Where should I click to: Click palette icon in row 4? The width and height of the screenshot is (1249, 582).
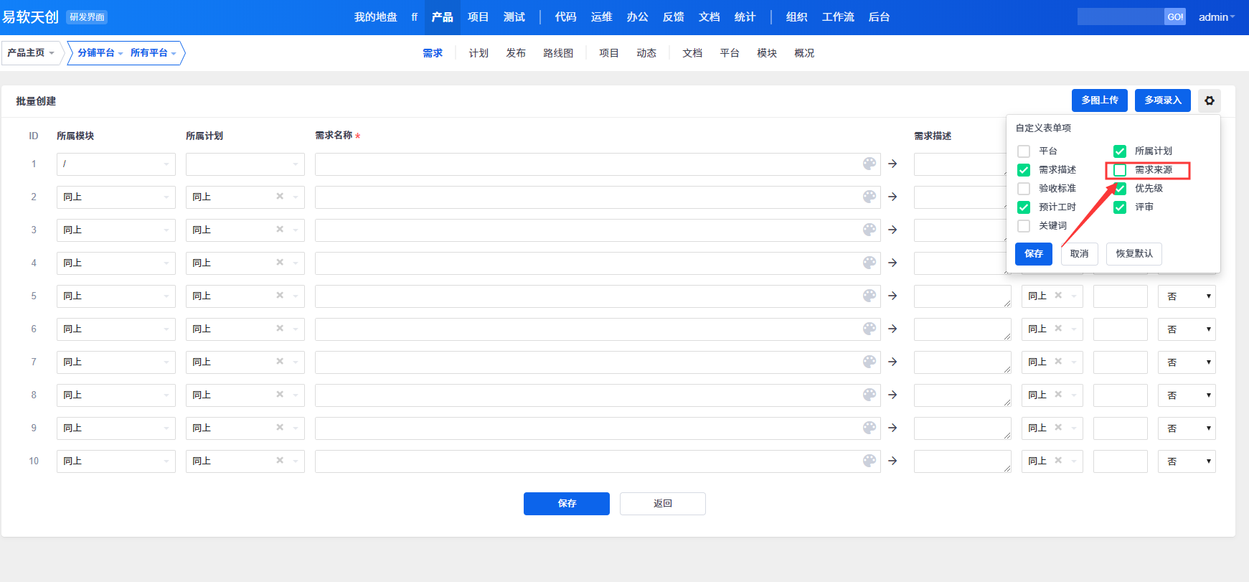click(x=869, y=263)
